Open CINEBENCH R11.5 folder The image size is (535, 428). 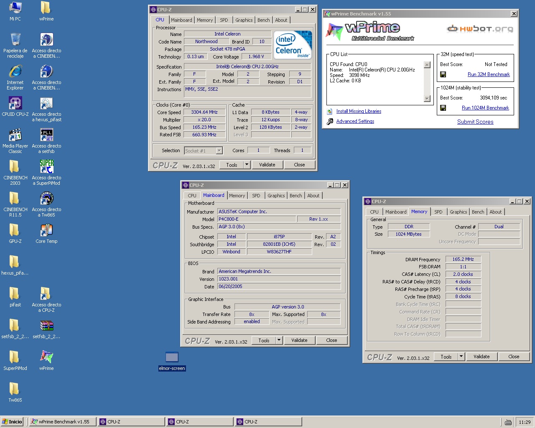click(15, 204)
